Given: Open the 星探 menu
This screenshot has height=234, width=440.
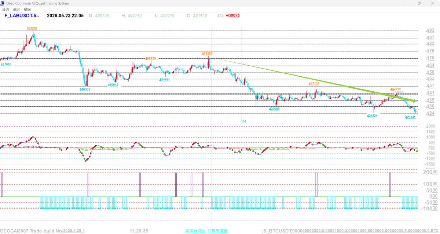Looking at the screenshot, I should [x=27, y=9].
